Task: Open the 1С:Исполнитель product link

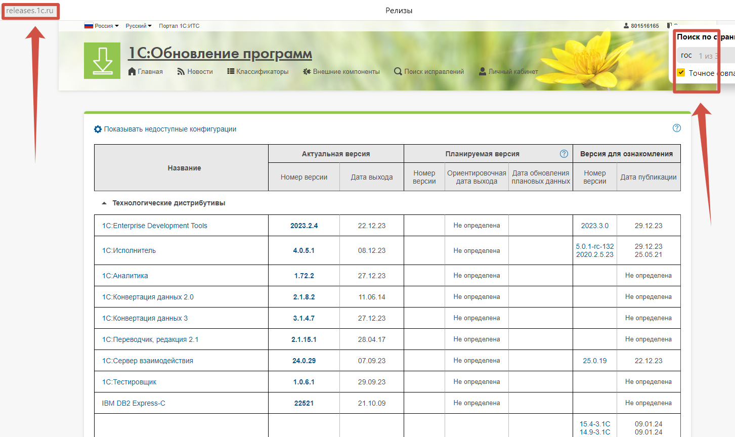Action: (129, 250)
